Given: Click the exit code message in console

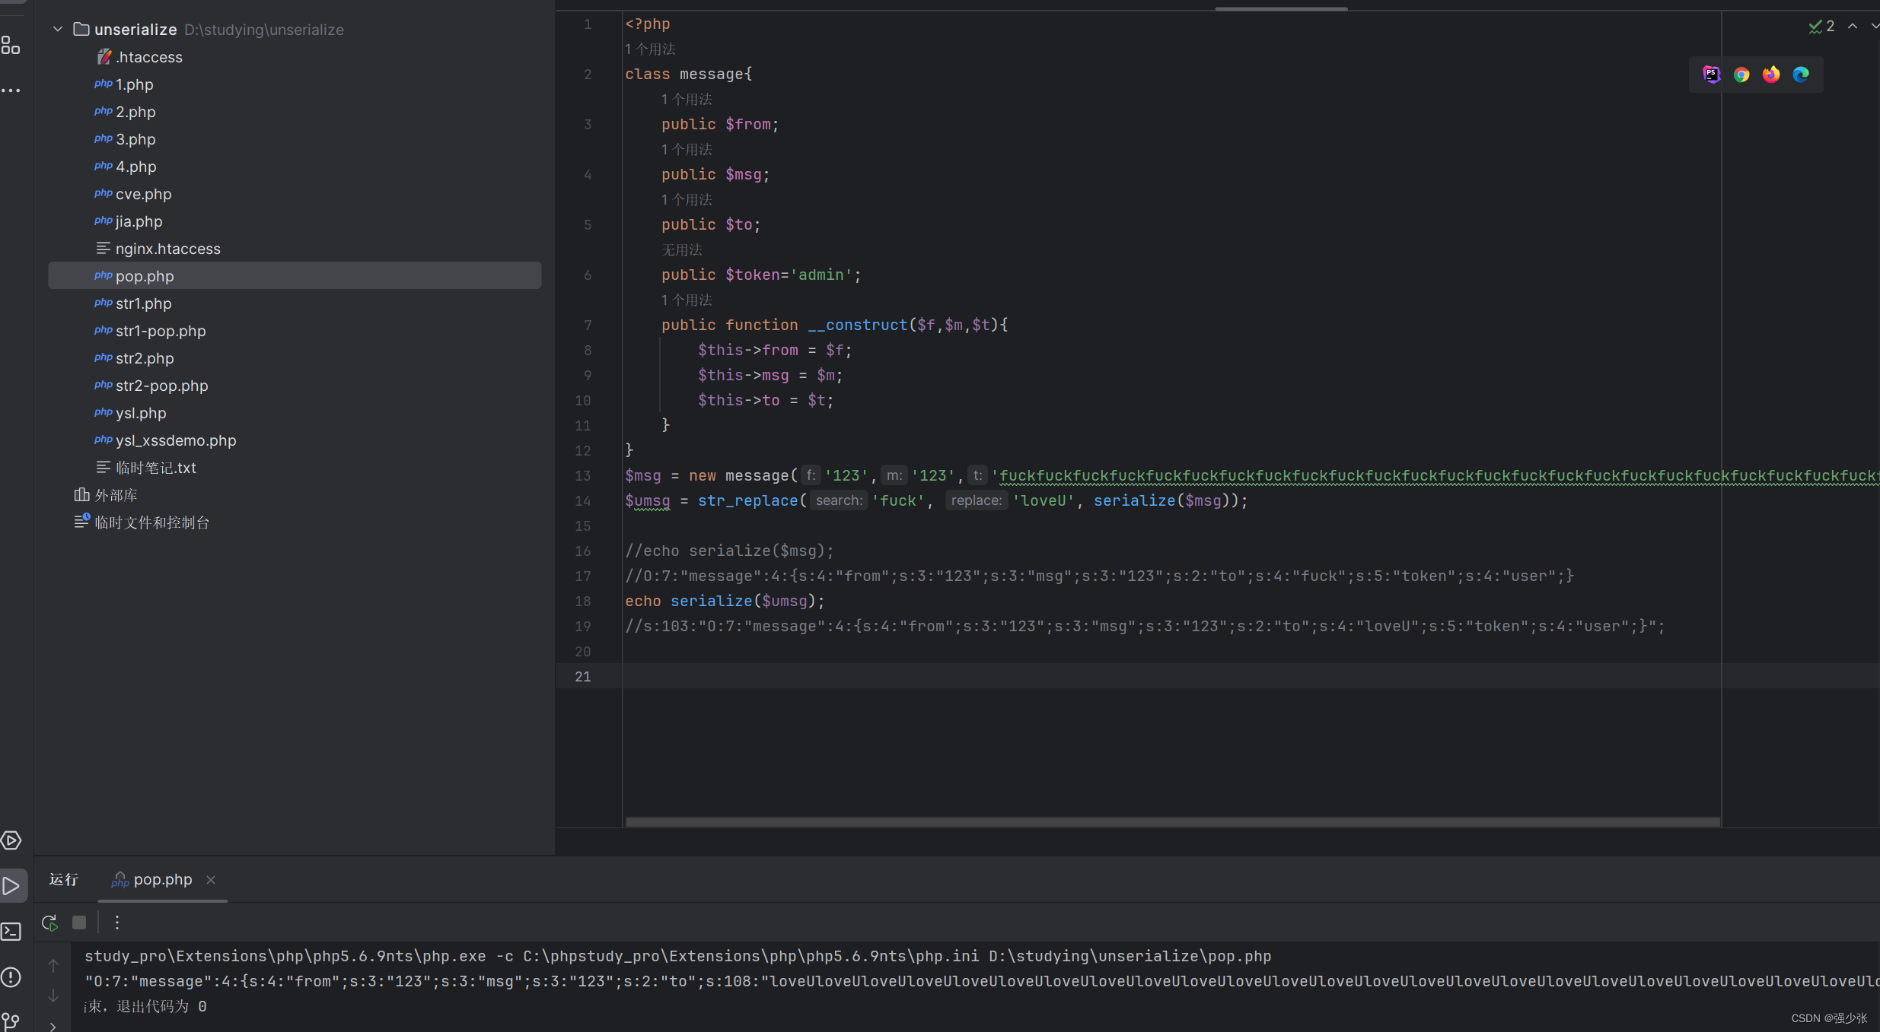Looking at the screenshot, I should pyautogui.click(x=145, y=1007).
